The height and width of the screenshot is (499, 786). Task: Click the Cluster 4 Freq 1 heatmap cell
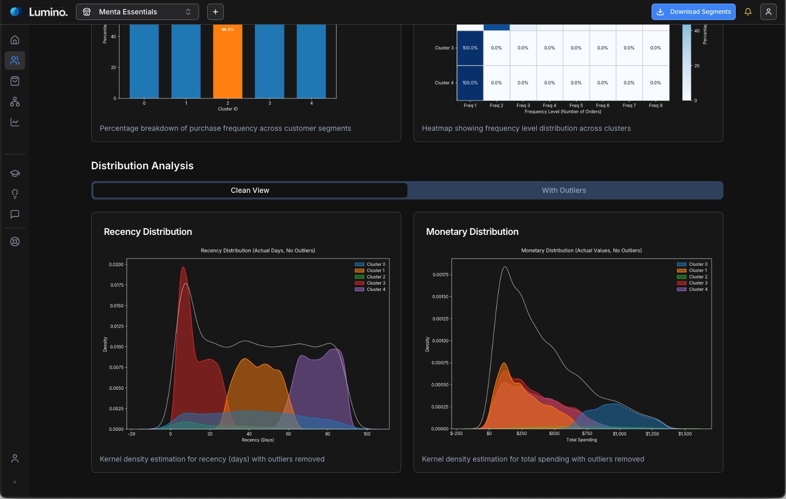click(x=470, y=83)
